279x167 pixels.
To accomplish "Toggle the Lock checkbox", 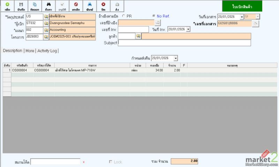I will coord(111,162).
